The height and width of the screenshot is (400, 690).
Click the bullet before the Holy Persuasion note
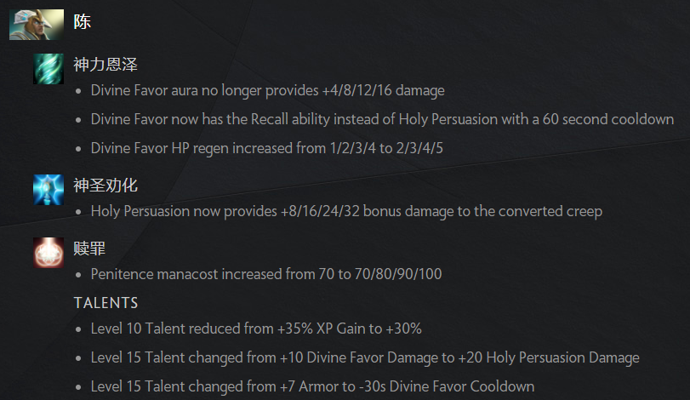click(78, 212)
